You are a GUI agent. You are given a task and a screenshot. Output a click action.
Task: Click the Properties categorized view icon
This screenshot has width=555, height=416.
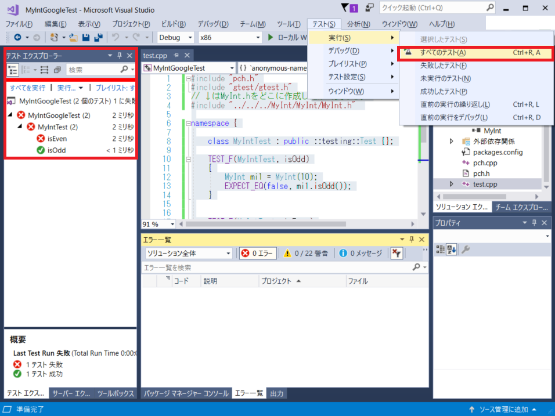tap(440, 249)
